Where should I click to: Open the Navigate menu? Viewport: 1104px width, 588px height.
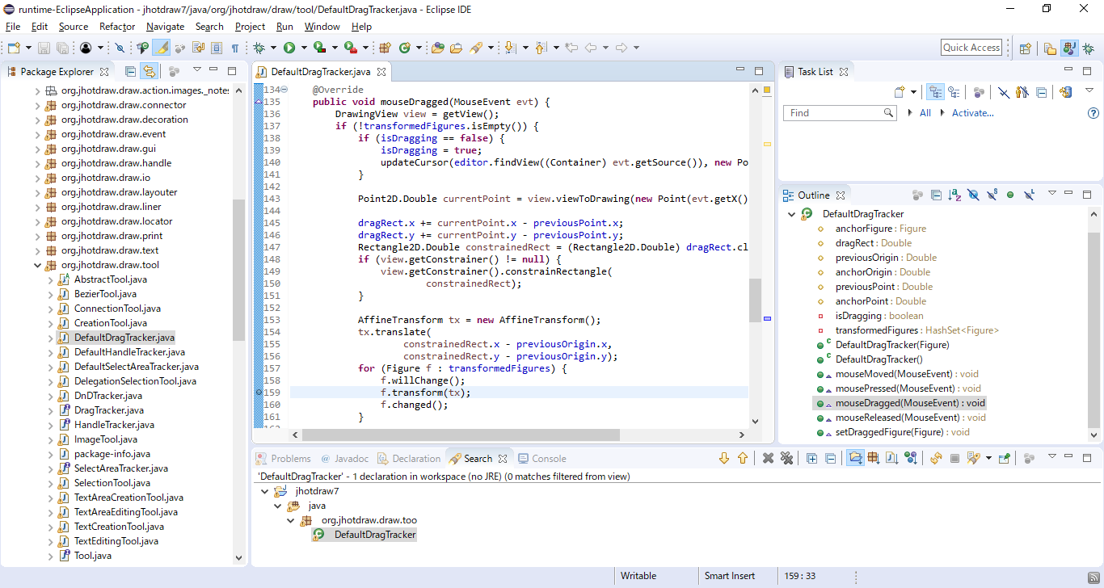click(166, 27)
